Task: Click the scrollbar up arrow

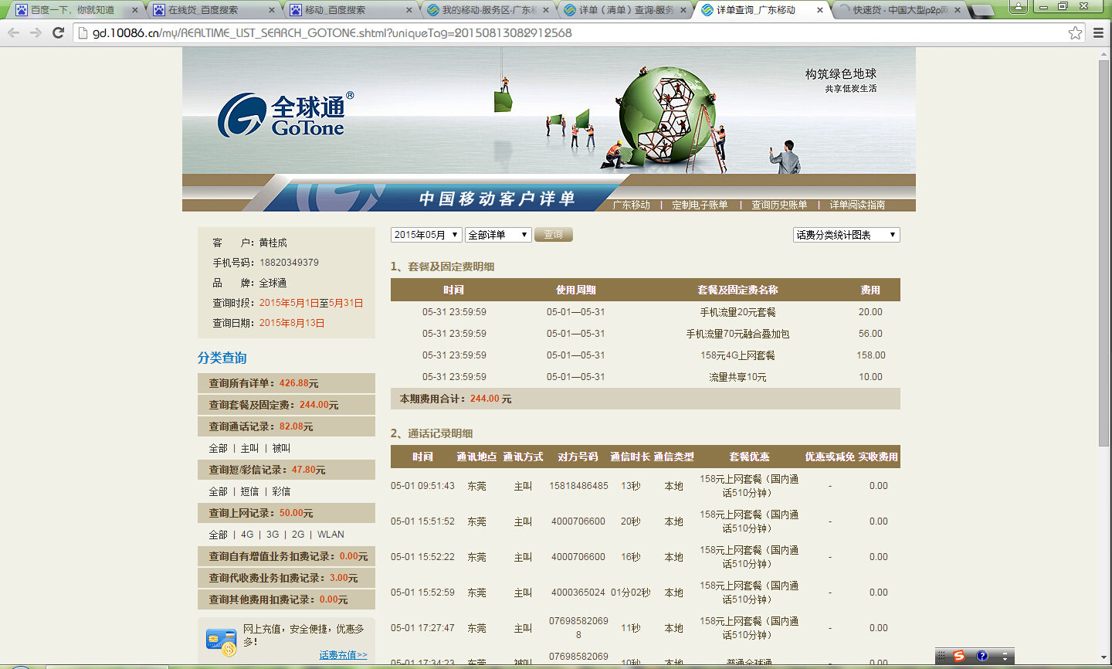Action: tap(1104, 53)
